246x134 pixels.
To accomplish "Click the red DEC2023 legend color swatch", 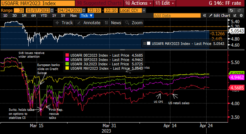I will pyautogui.click(x=67, y=55).
